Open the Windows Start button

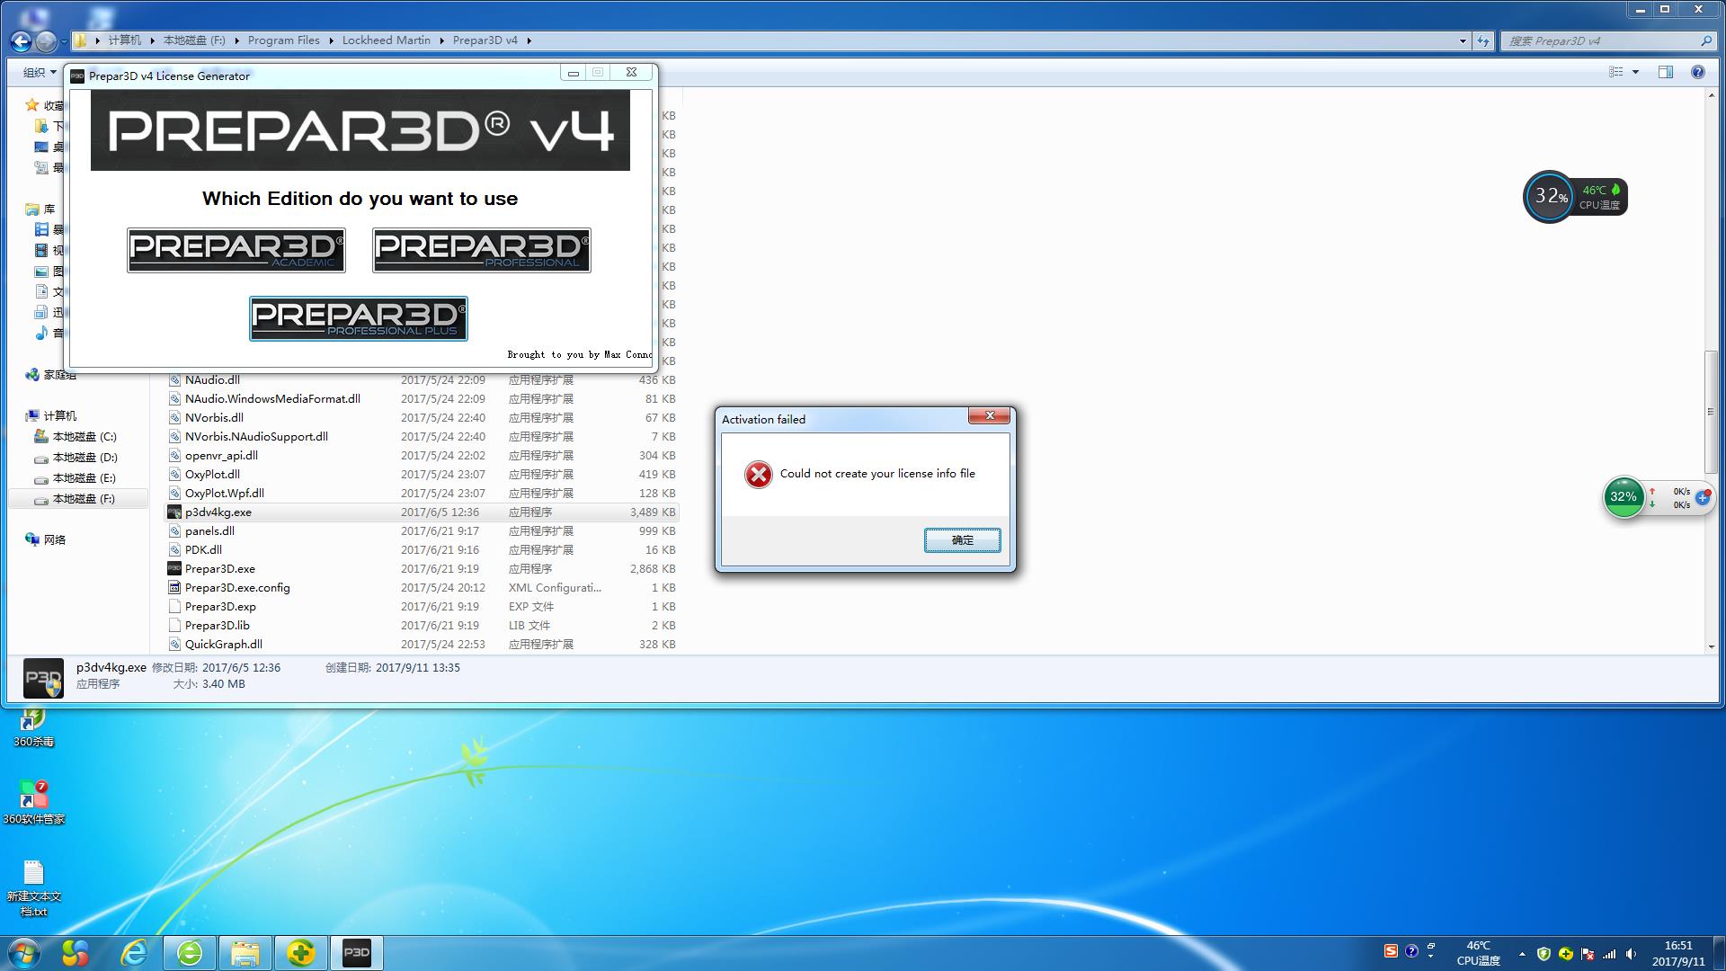(23, 953)
